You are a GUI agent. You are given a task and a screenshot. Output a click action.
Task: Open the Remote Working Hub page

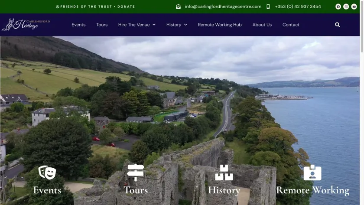click(x=220, y=25)
